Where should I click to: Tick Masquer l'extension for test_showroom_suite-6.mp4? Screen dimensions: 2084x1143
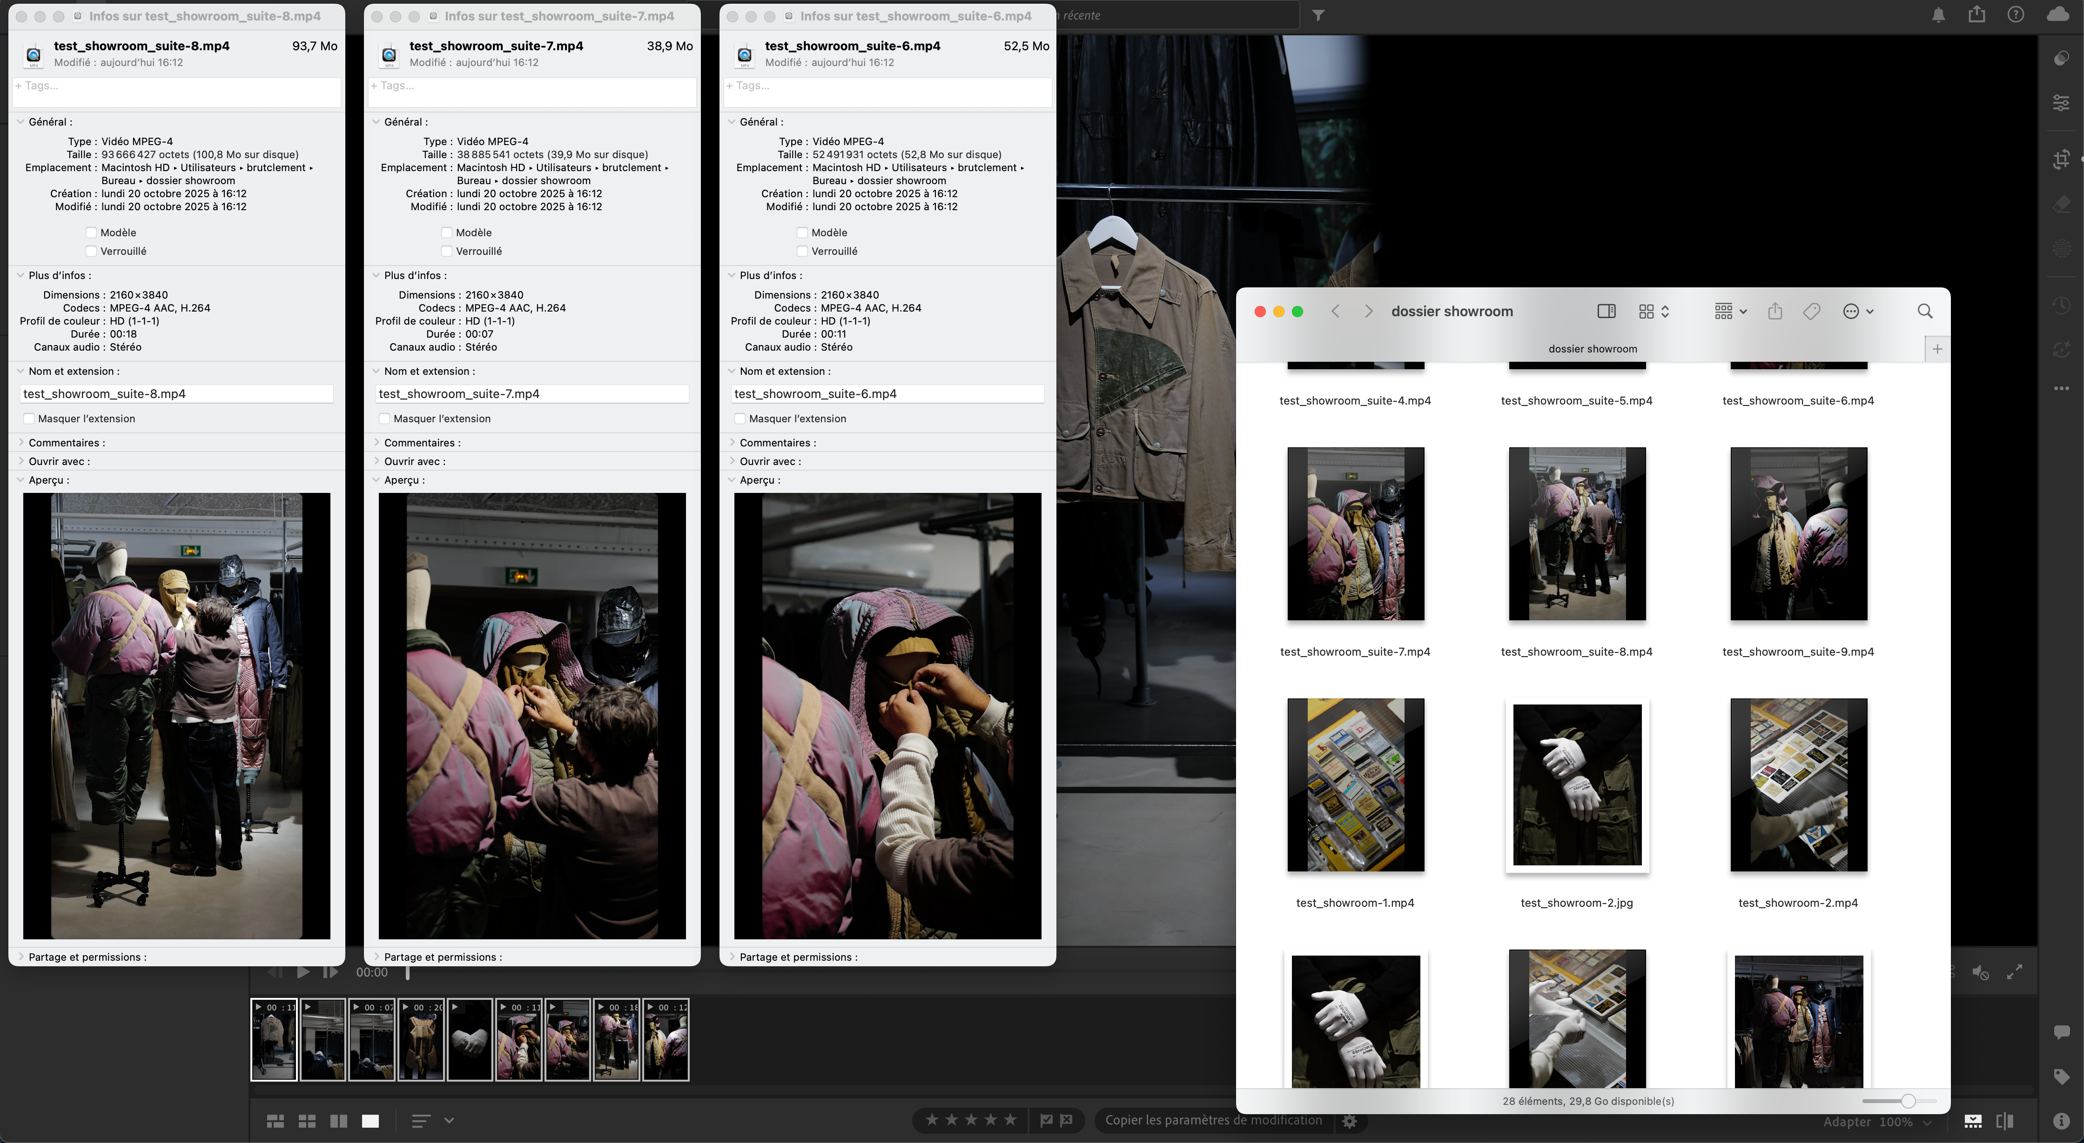(739, 419)
